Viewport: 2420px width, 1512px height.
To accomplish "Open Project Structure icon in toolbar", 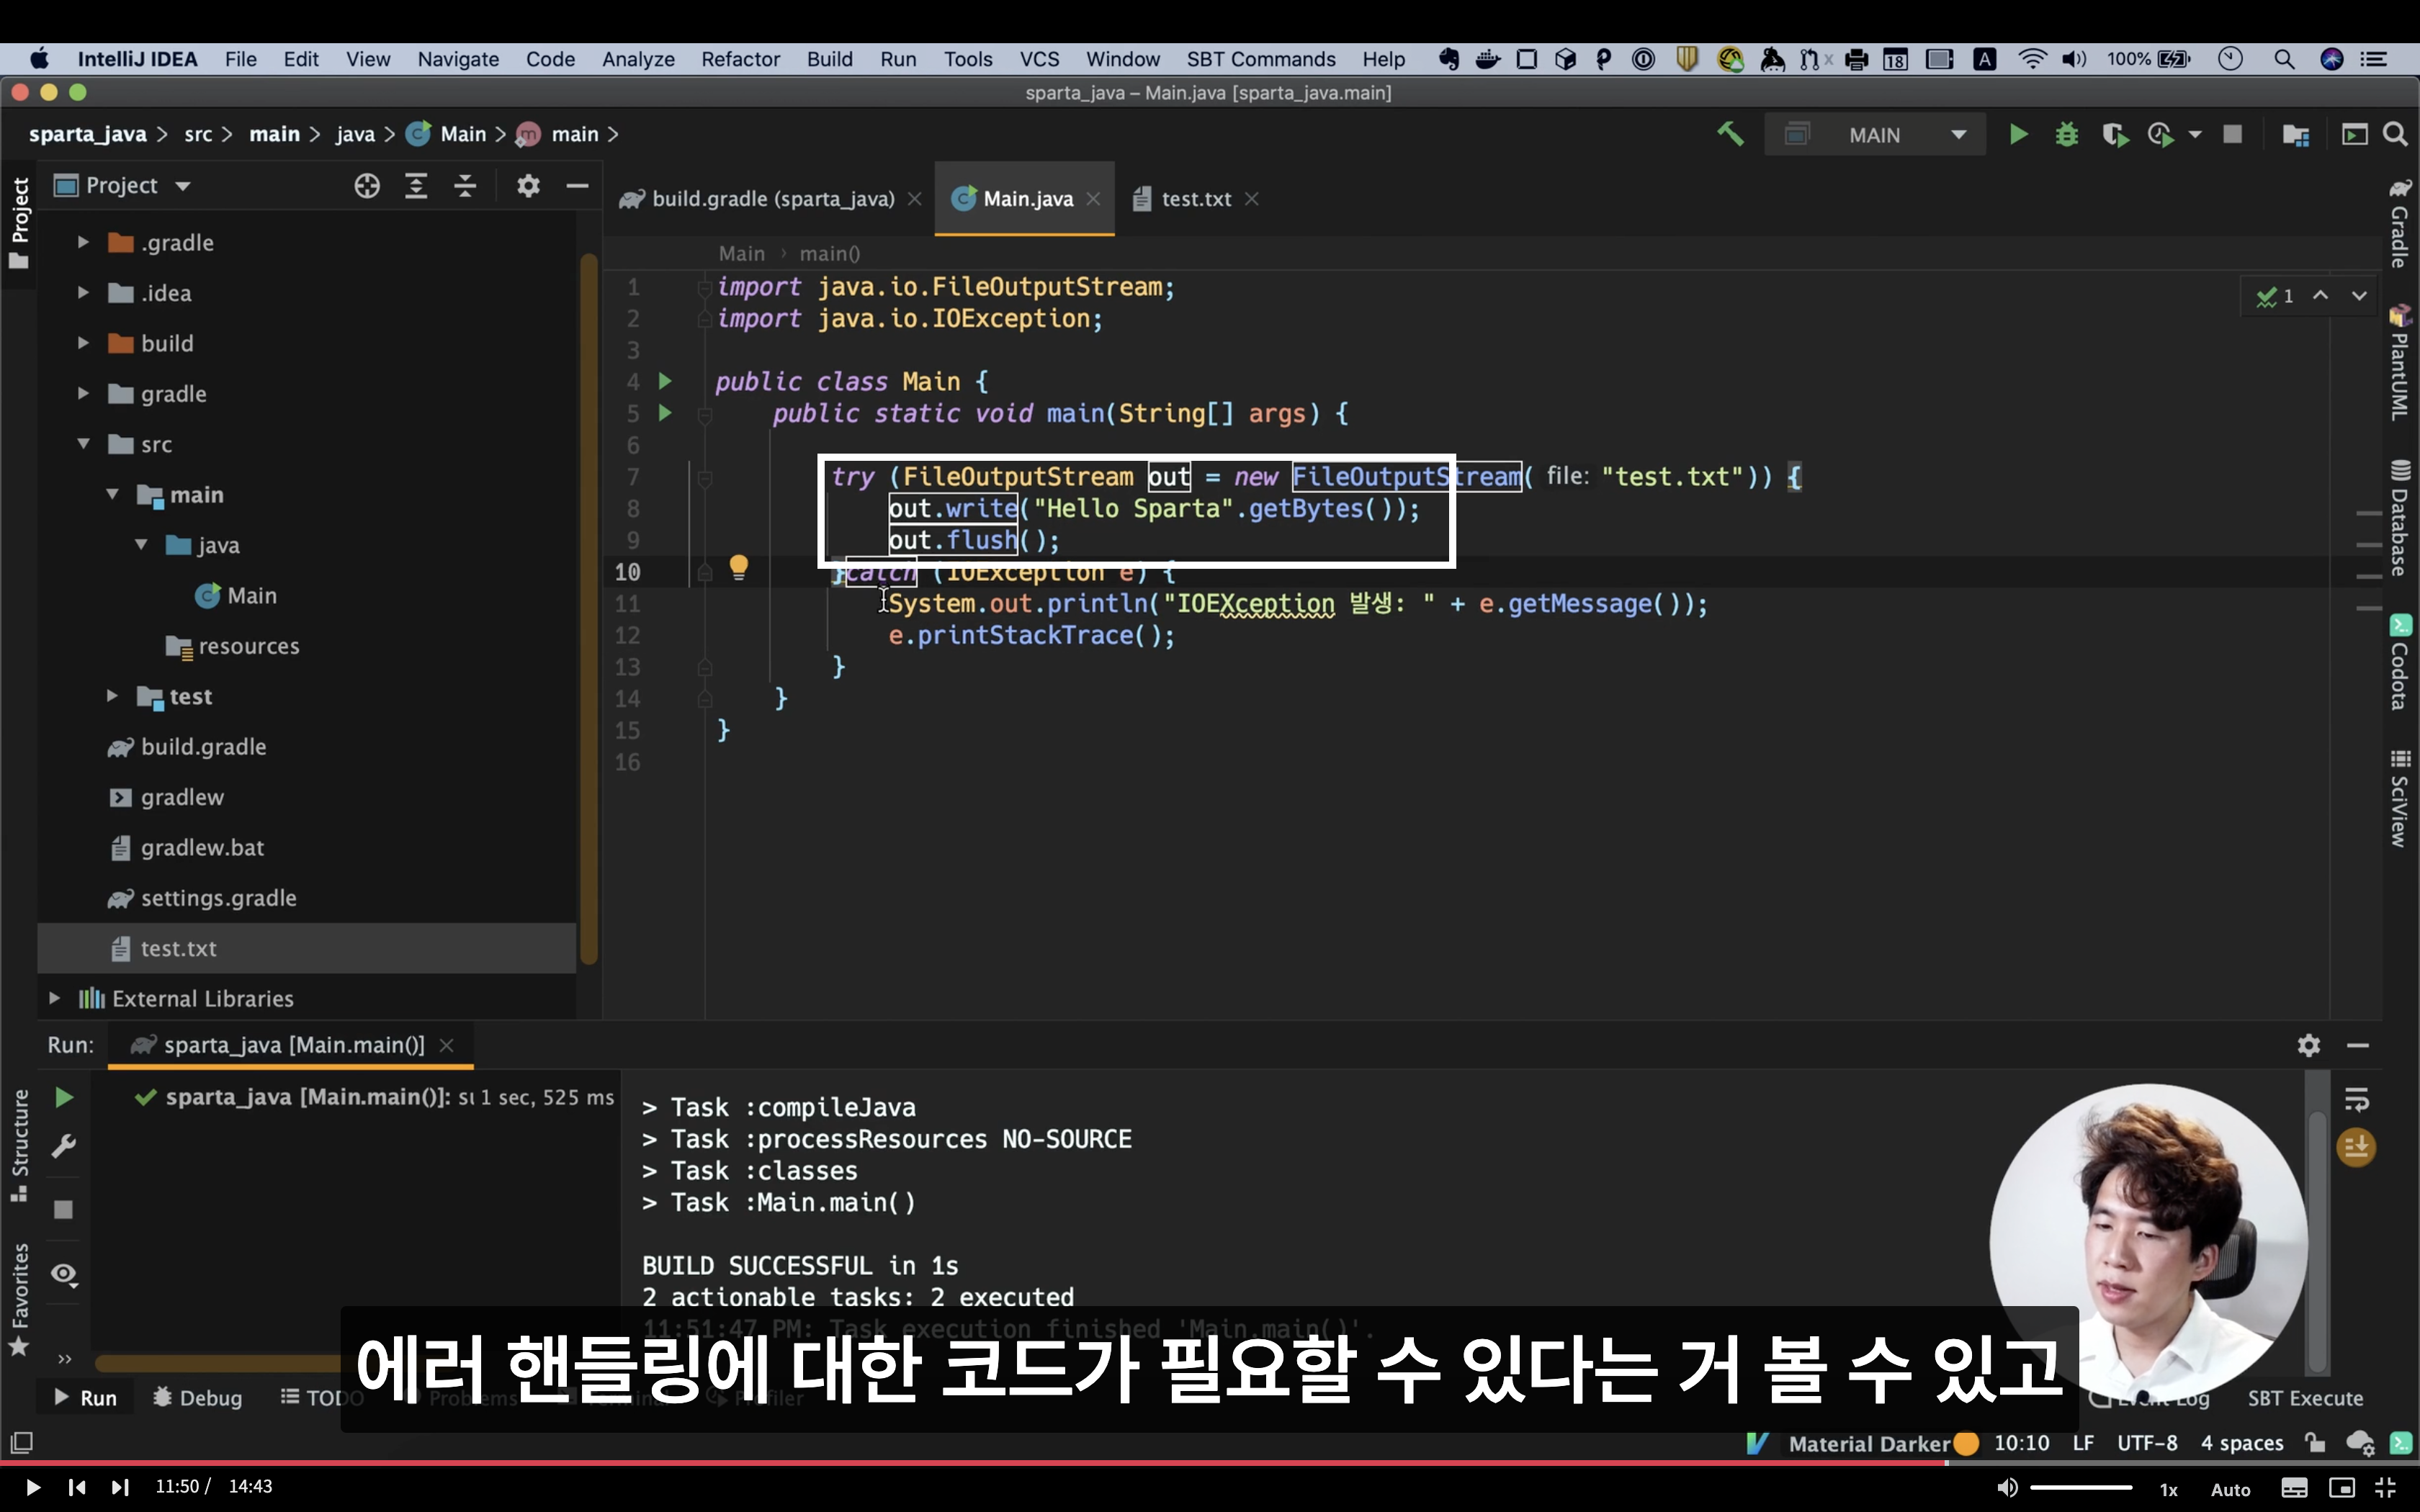I will tap(2296, 134).
